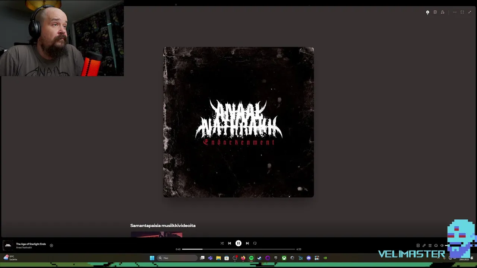
Task: Skip to the next track
Action: 247,243
